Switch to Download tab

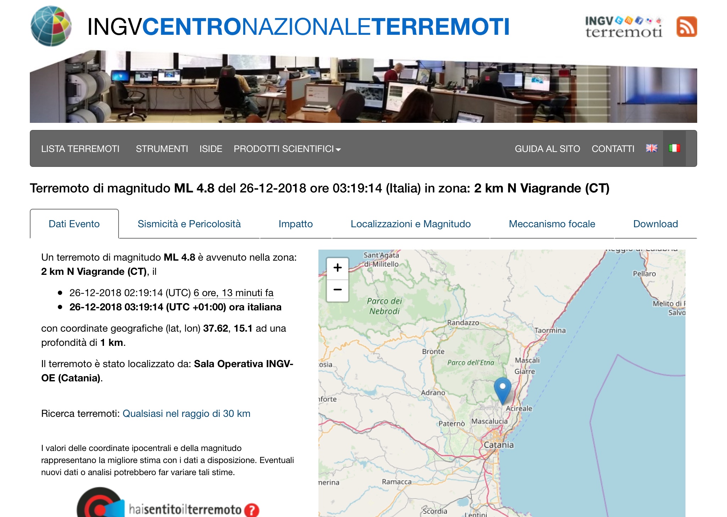tap(656, 224)
